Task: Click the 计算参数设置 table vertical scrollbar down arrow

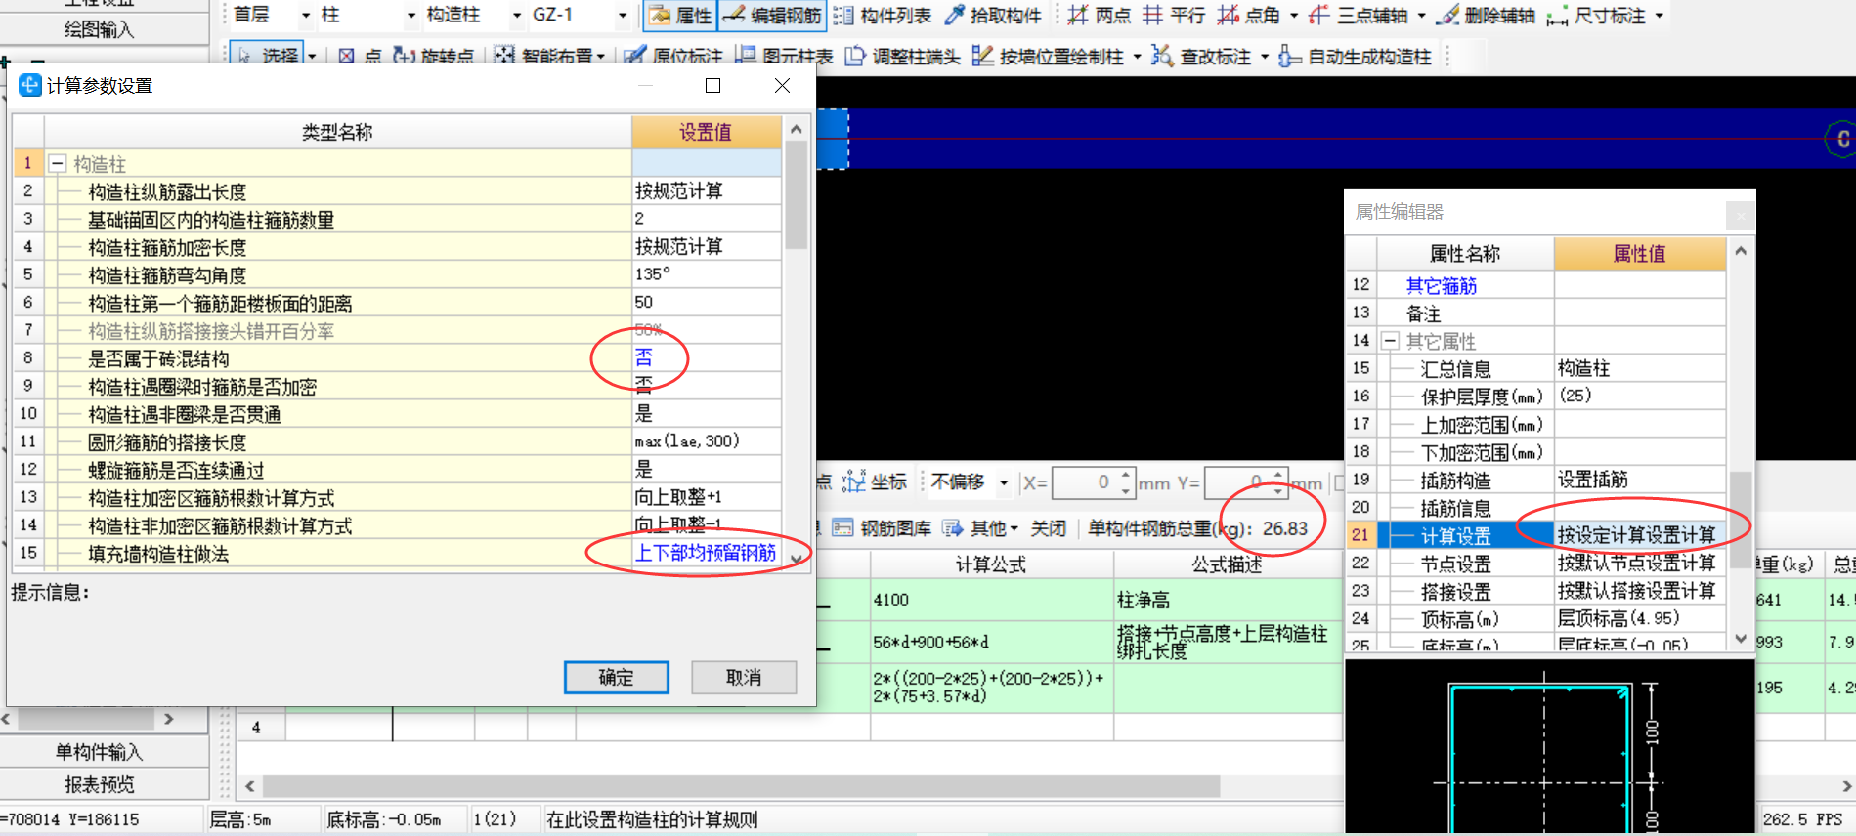Action: (797, 559)
